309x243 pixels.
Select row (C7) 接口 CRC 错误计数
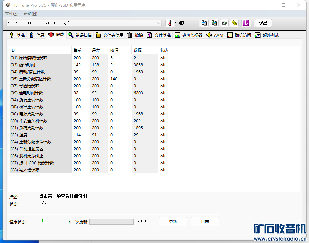pos(95,163)
